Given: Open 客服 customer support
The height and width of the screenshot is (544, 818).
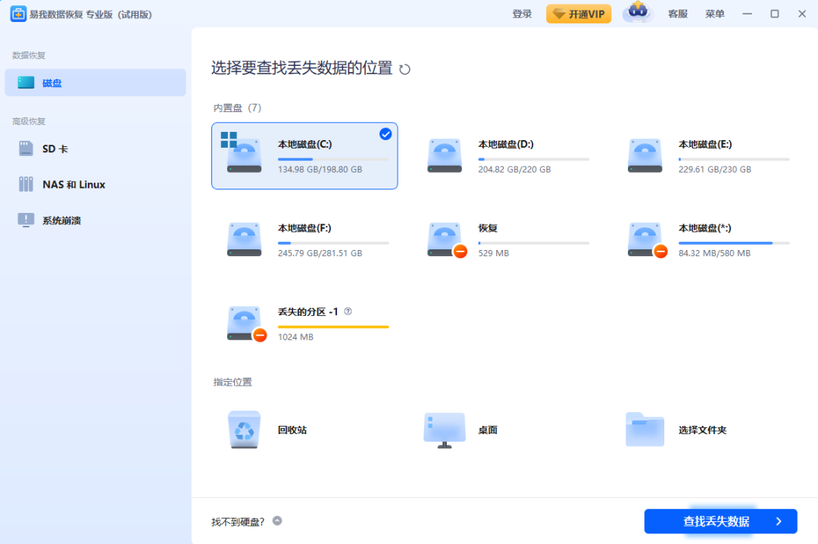Looking at the screenshot, I should (x=678, y=14).
